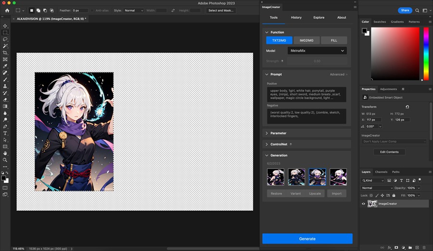Collapse the Prompt section
Screen dimensions: 433x251
tap(267, 74)
